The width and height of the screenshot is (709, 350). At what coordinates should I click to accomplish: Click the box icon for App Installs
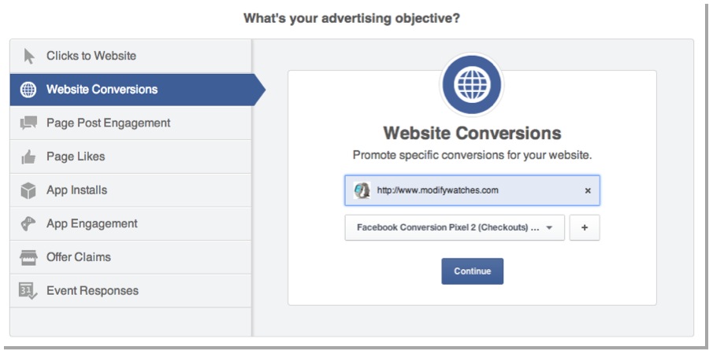pos(28,190)
